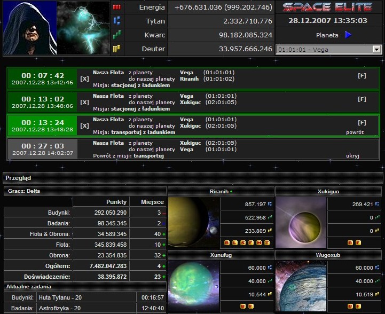Click the L icon under Riranih planet
Screen dimensions: 385x314
click(234, 242)
